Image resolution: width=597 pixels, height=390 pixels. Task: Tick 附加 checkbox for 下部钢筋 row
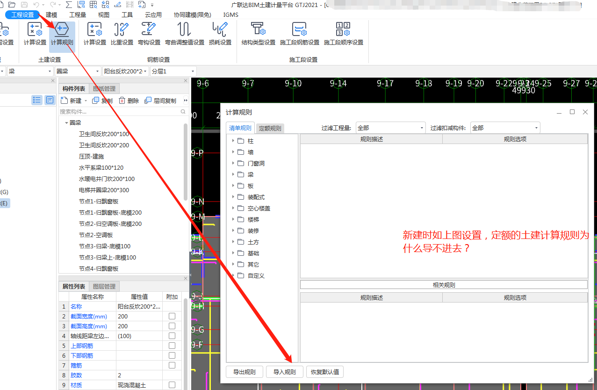[x=172, y=355]
